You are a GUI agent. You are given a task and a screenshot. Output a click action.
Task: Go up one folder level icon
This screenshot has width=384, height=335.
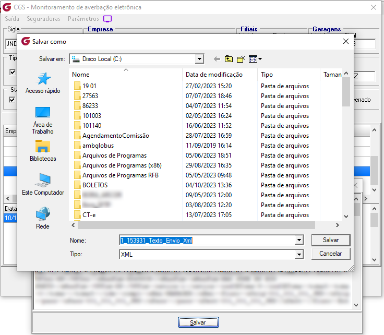tap(229, 59)
